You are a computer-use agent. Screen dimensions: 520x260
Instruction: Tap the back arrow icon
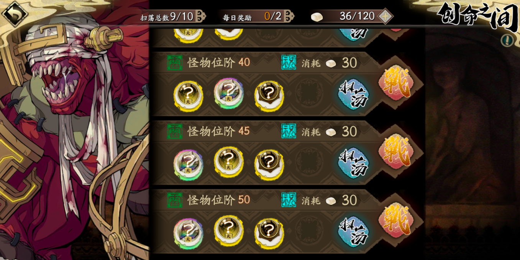click(15, 14)
